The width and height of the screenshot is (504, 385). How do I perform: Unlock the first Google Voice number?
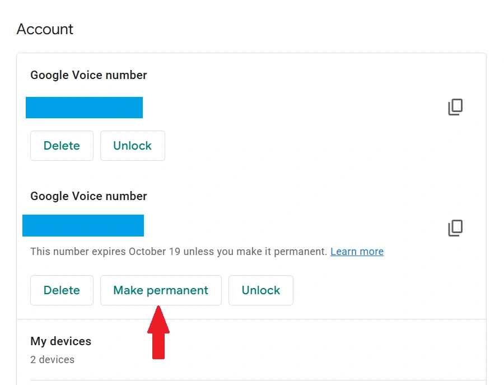(132, 146)
